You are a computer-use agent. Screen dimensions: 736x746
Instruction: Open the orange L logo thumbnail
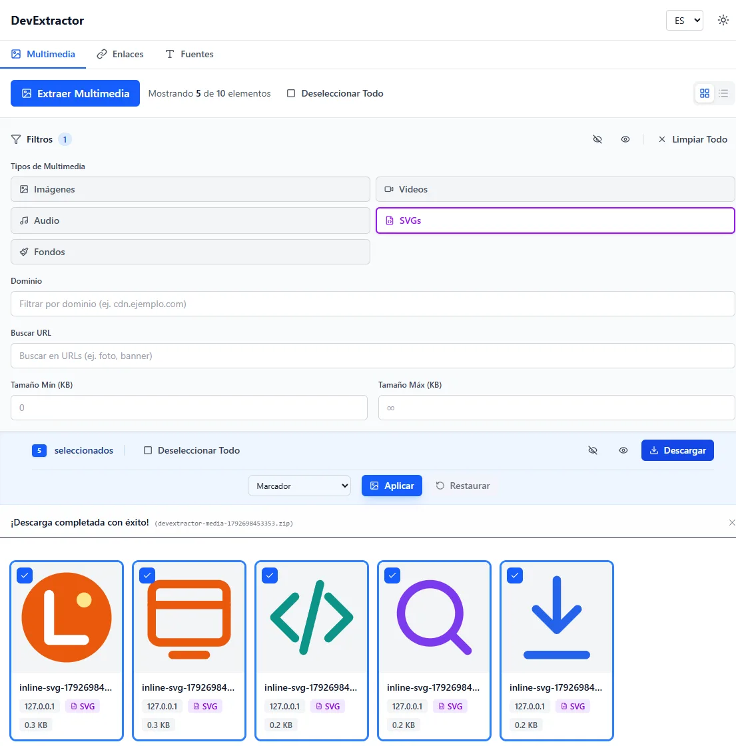pos(67,617)
